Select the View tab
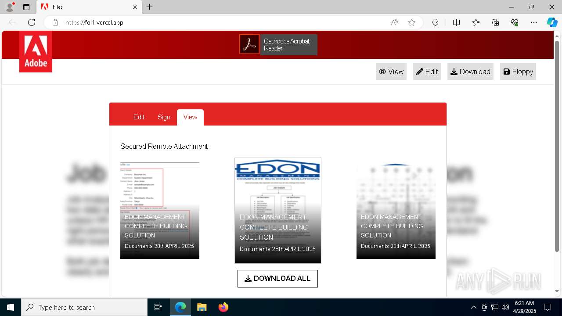Viewport: 562px width, 316px height. tap(190, 117)
